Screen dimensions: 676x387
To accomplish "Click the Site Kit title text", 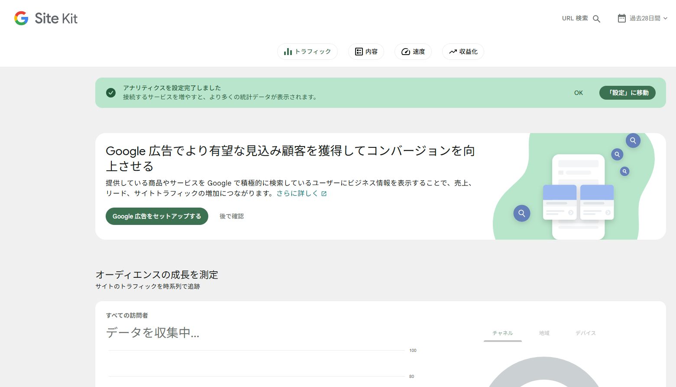I will [56, 18].
